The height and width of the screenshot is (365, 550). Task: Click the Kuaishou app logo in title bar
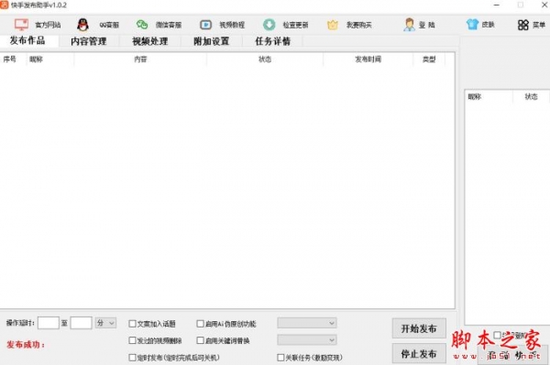point(5,5)
